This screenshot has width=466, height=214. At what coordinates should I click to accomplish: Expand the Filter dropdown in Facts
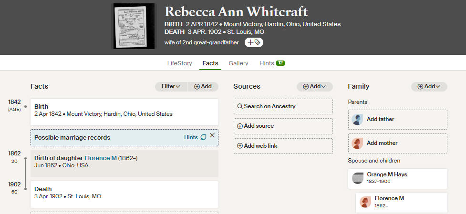pos(171,86)
